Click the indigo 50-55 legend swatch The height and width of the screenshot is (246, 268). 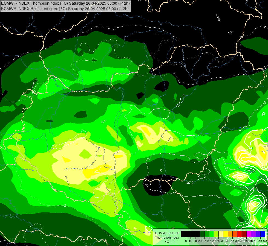tap(258, 234)
